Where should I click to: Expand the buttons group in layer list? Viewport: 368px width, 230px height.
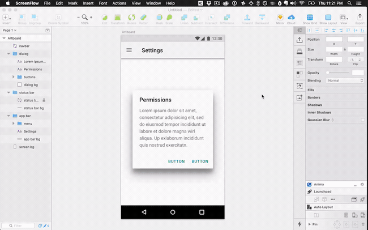pos(14,76)
